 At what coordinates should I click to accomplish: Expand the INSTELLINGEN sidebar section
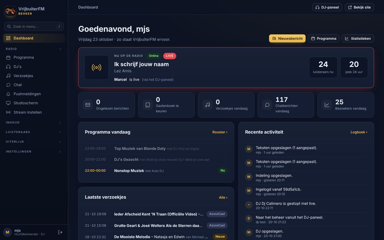tap(34, 151)
